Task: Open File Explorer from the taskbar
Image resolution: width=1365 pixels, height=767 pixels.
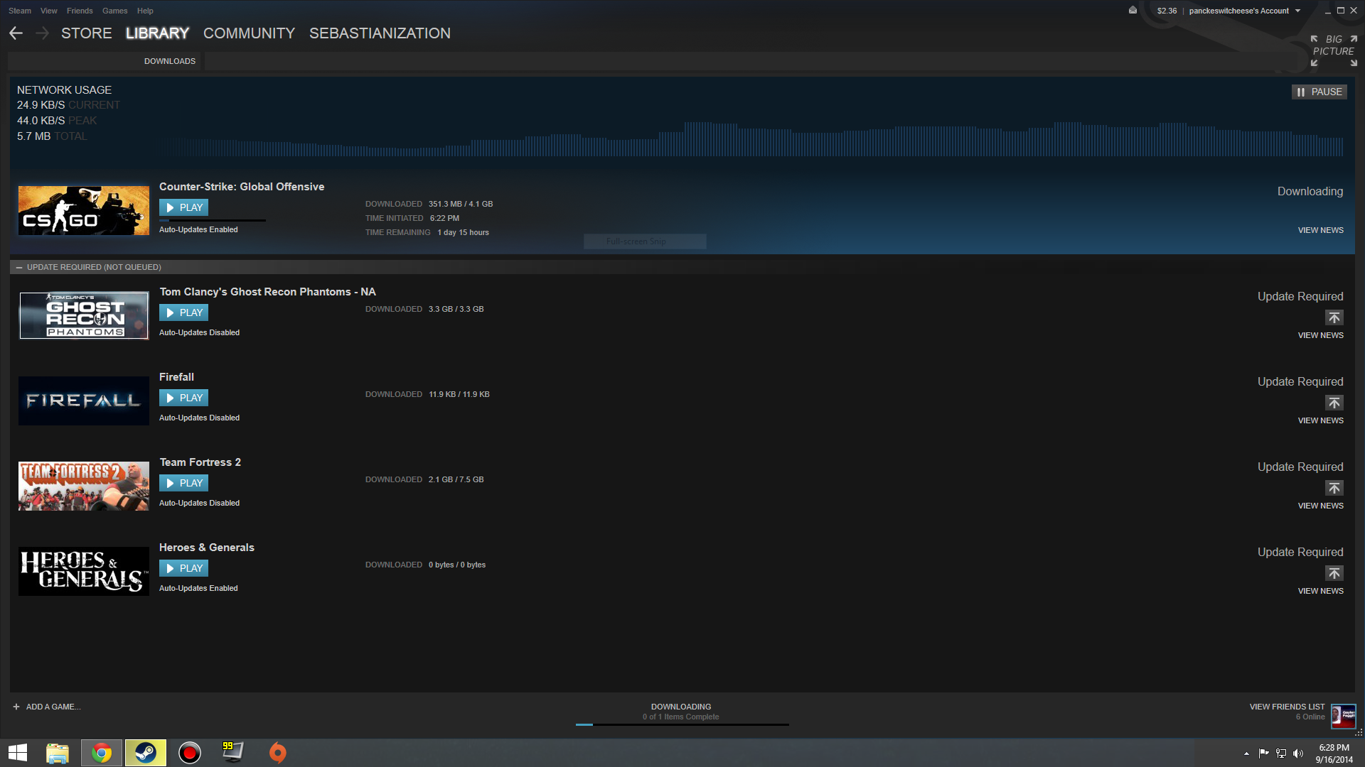Action: [58, 753]
